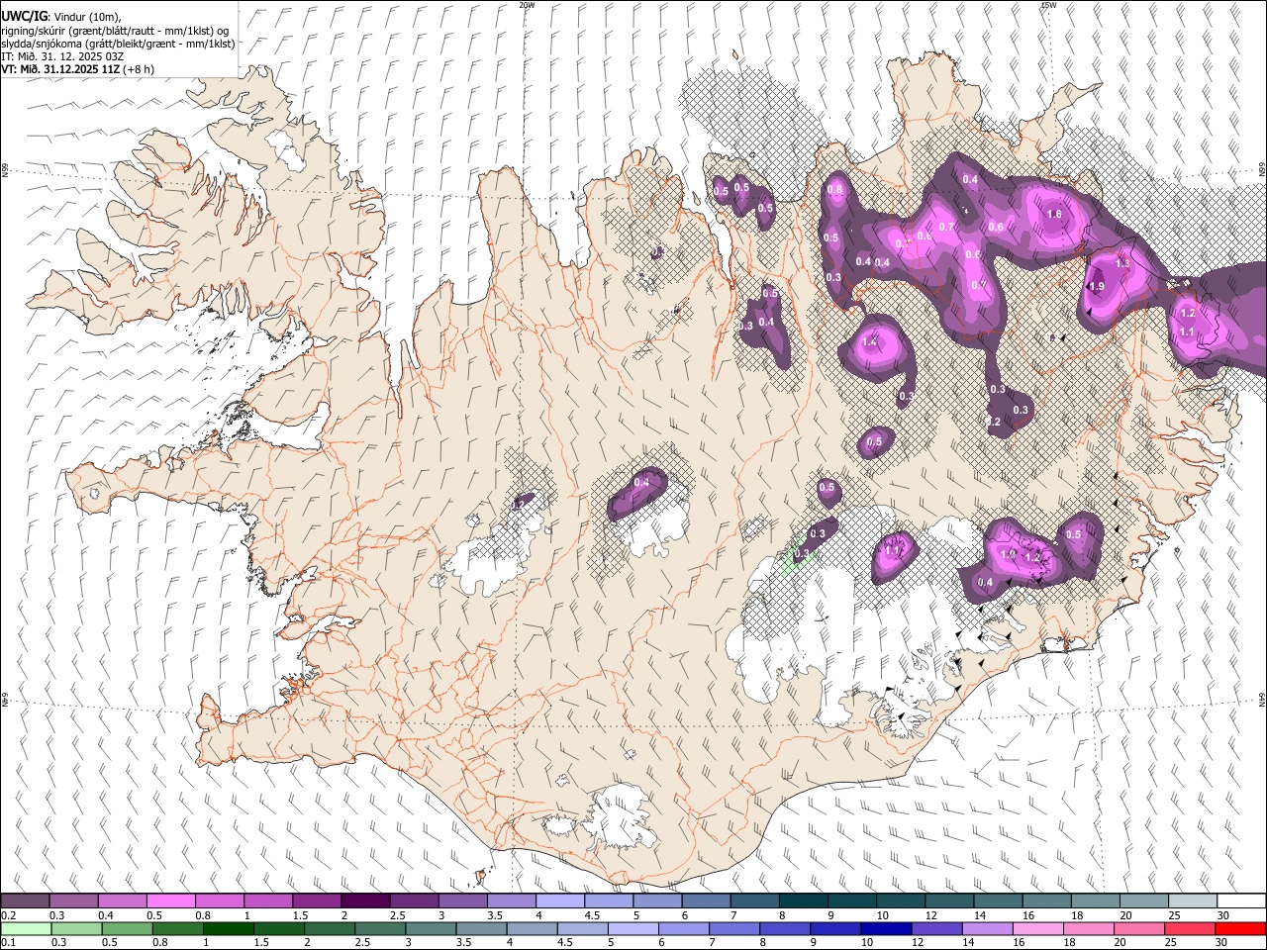This screenshot has width=1267, height=950.
Task: Click the '0.1' label under the green legend
Action: click(x=8, y=943)
